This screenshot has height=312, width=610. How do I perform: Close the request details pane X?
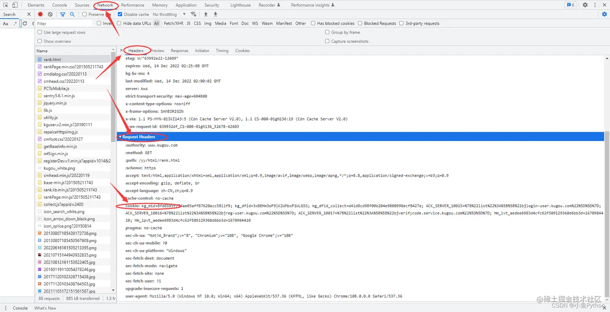[121, 50]
